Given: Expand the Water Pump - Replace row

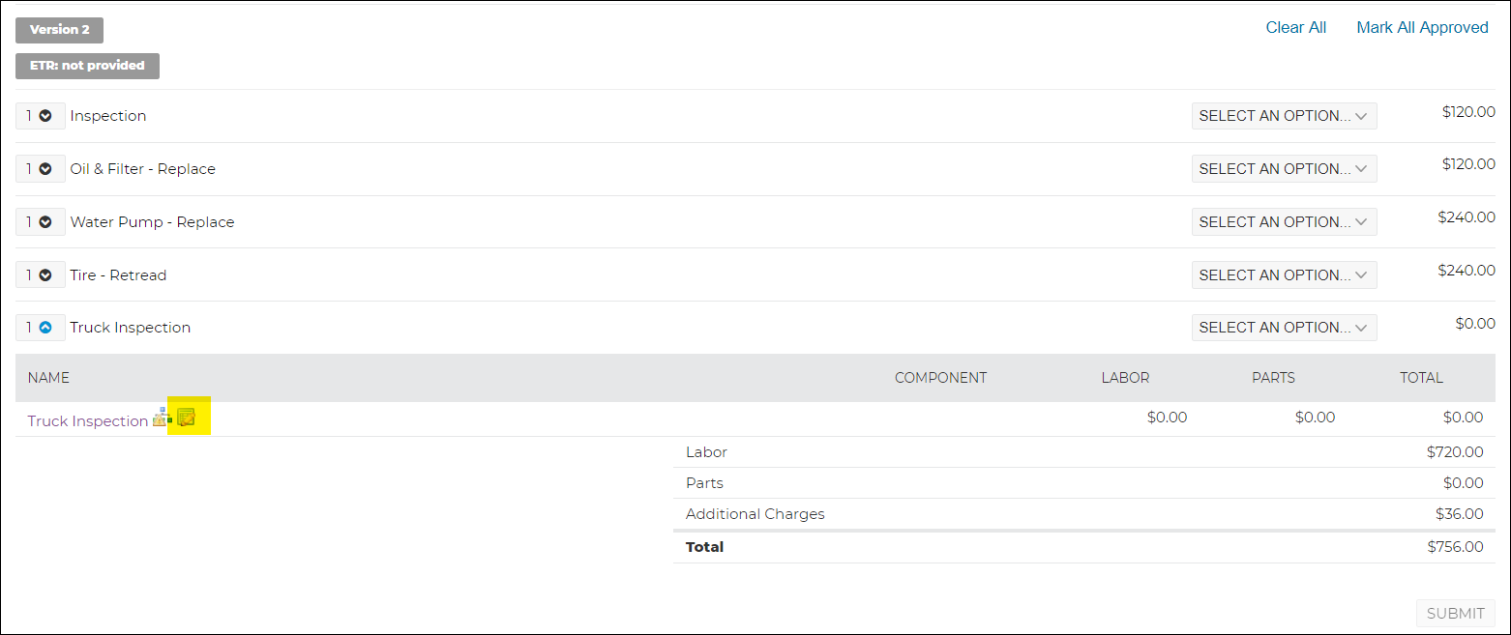Looking at the screenshot, I should [45, 222].
